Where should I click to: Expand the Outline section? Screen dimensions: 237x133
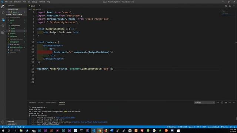click(11, 122)
